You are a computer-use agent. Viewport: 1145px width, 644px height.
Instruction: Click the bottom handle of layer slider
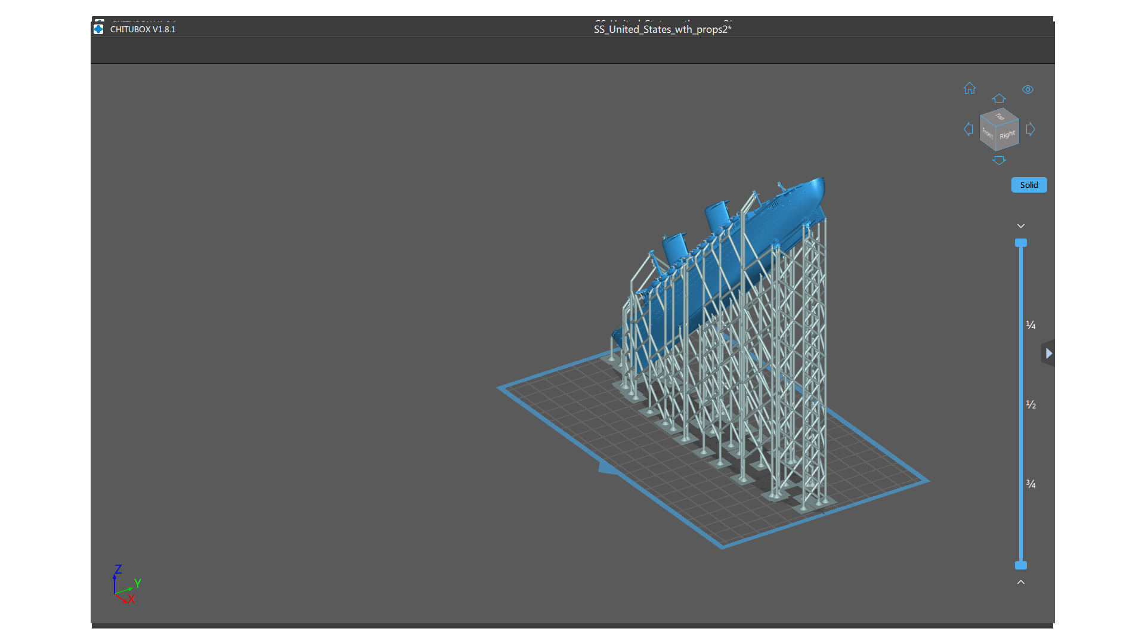click(x=1021, y=565)
